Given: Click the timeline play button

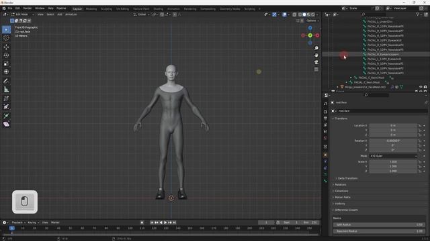Looking at the screenshot, I should click(x=165, y=223).
